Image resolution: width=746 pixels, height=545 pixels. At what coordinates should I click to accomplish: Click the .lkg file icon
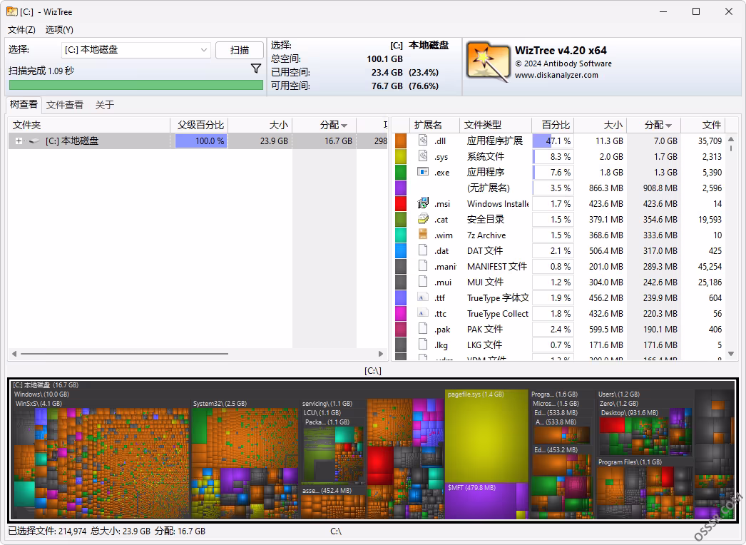423,344
